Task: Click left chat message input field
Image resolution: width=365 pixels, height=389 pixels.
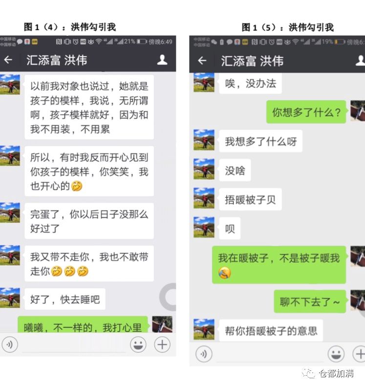Action: pyautogui.click(x=74, y=345)
